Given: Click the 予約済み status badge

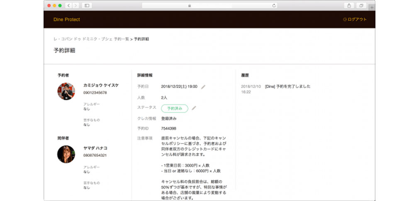Looking at the screenshot, I should point(175,108).
